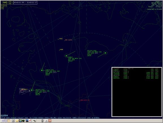
Task: Click the Q1004 pressure readout at bottom left
Action: [x=4, y=116]
